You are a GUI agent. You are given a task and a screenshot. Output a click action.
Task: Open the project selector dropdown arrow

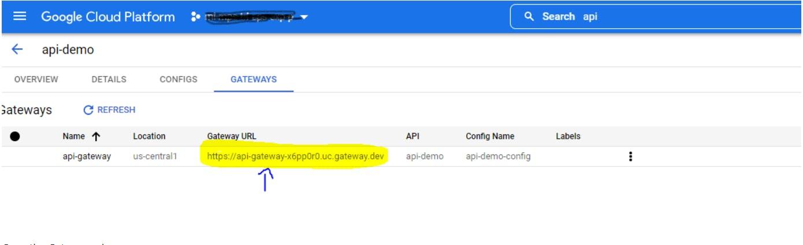(x=304, y=17)
